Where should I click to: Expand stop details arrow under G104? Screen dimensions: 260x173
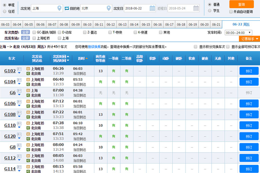(x=19, y=84)
